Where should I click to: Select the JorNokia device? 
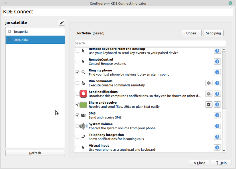coord(35,40)
